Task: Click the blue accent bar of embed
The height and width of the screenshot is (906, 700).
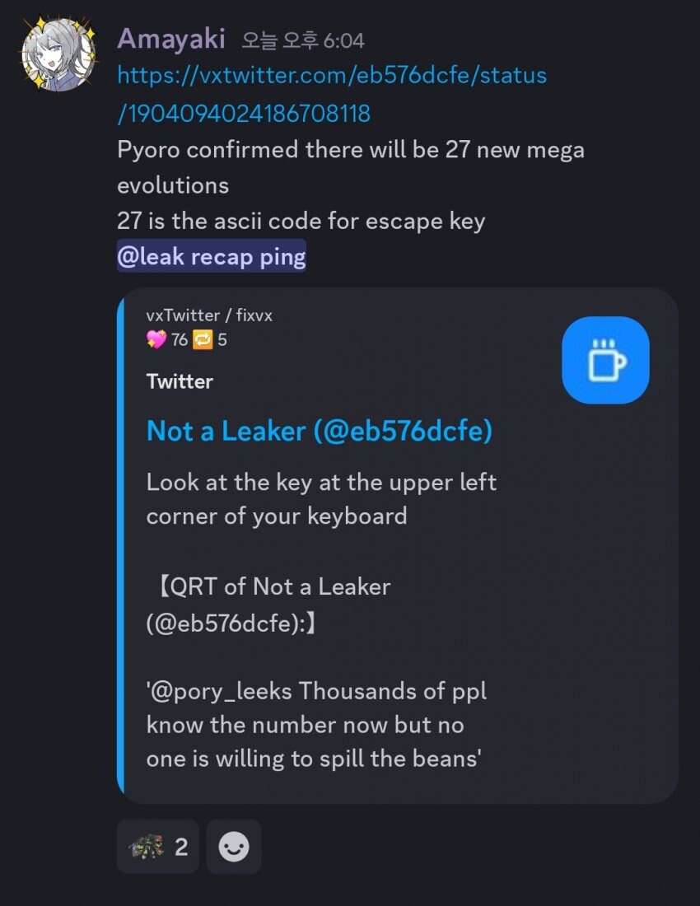Action: tap(121, 545)
